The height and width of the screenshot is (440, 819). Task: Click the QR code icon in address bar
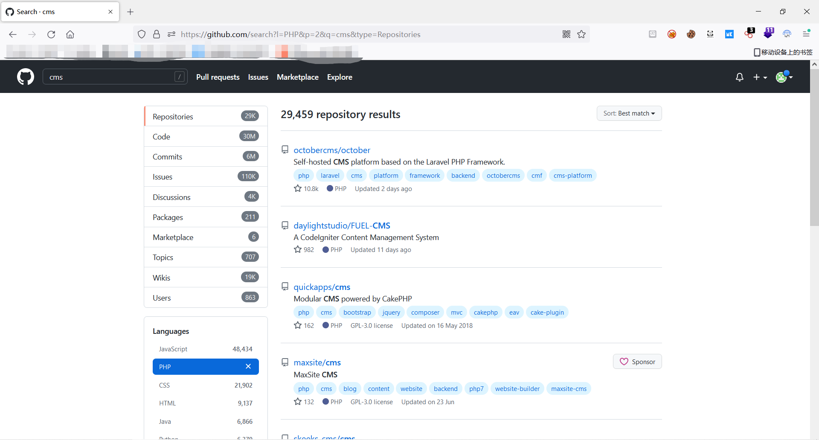[x=566, y=34]
